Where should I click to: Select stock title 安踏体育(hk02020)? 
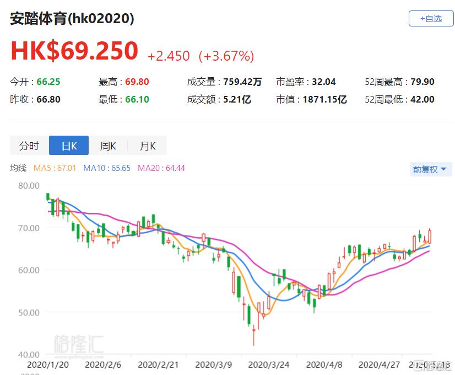coord(72,19)
